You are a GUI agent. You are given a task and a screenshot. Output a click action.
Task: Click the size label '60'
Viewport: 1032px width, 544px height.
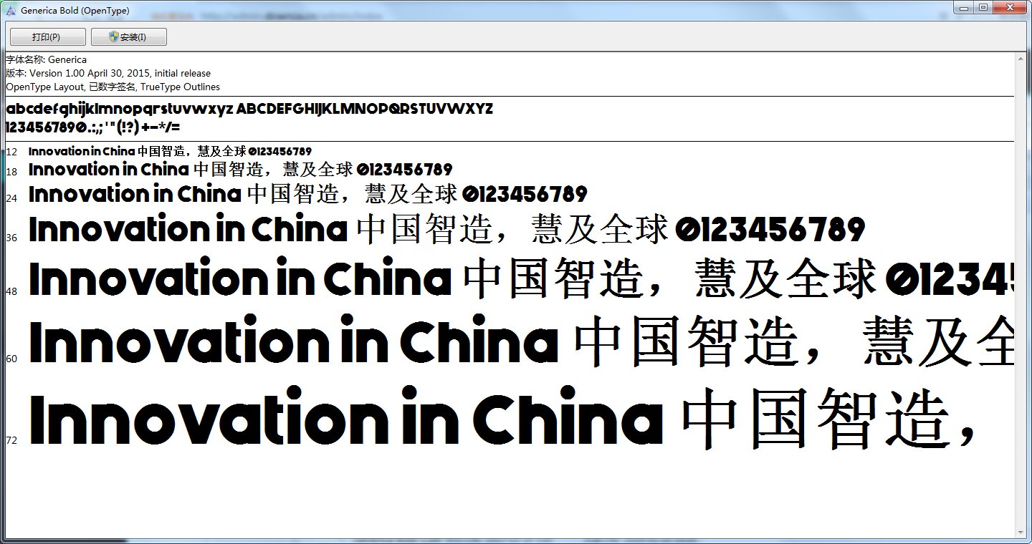11,359
